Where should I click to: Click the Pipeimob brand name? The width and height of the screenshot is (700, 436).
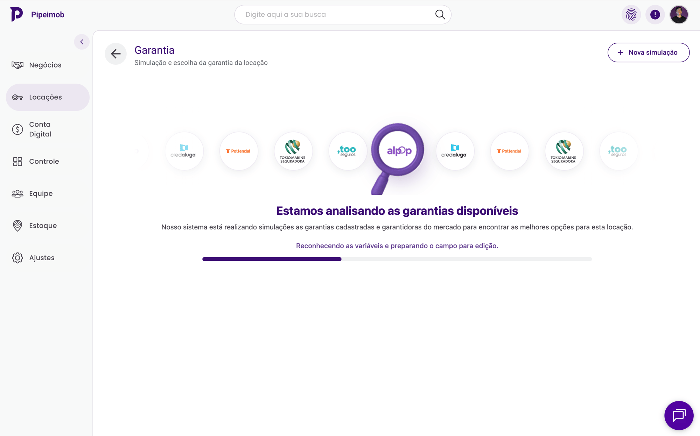coord(48,15)
